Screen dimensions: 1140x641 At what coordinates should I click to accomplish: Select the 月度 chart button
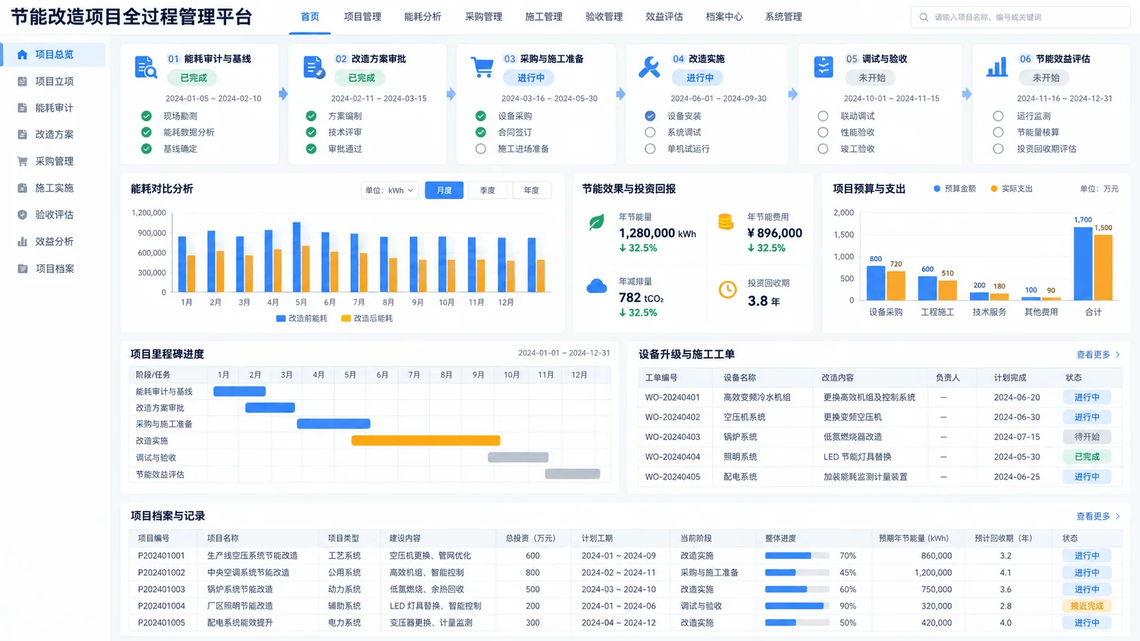[444, 190]
